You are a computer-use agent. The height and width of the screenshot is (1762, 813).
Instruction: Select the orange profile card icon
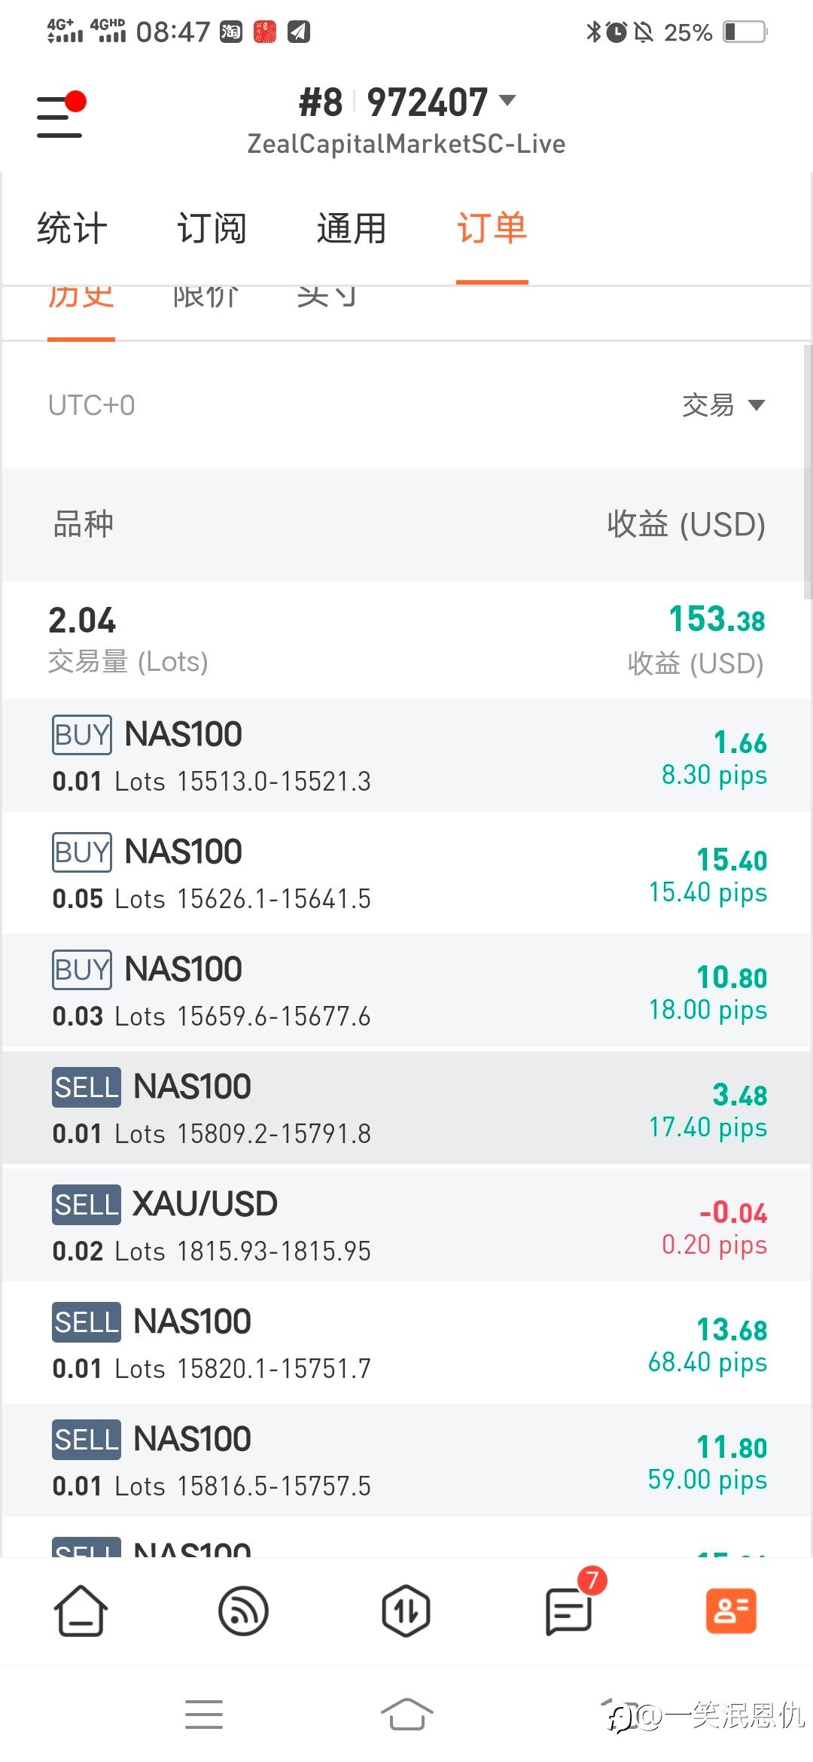[x=730, y=1611]
